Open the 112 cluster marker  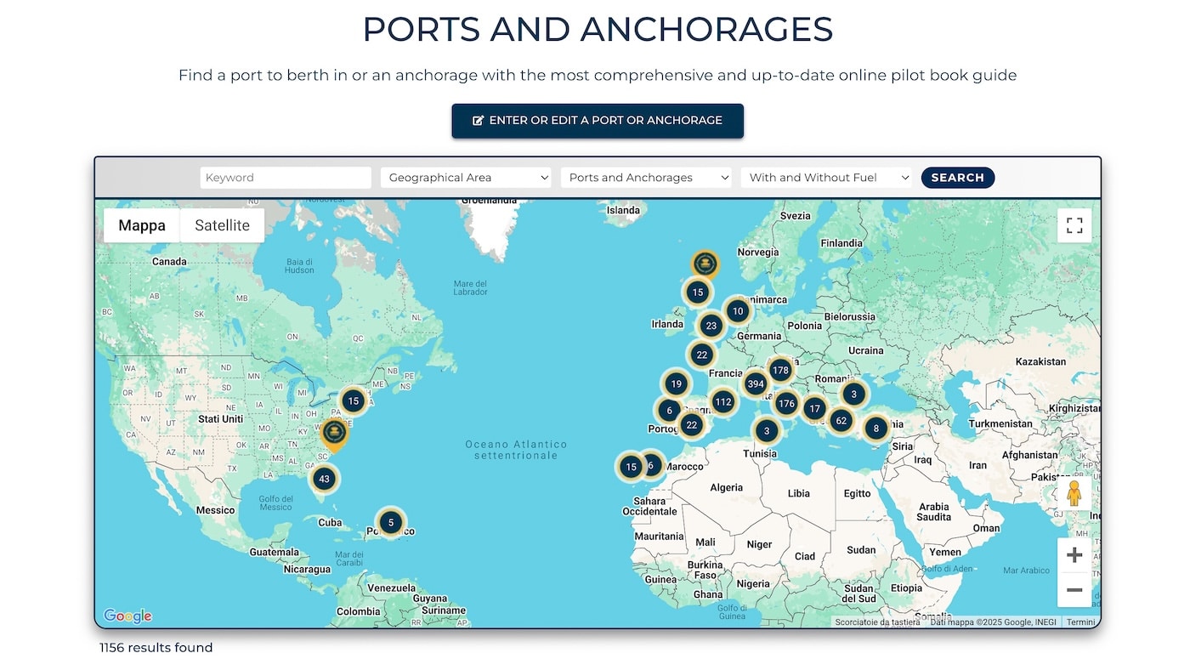[723, 402]
